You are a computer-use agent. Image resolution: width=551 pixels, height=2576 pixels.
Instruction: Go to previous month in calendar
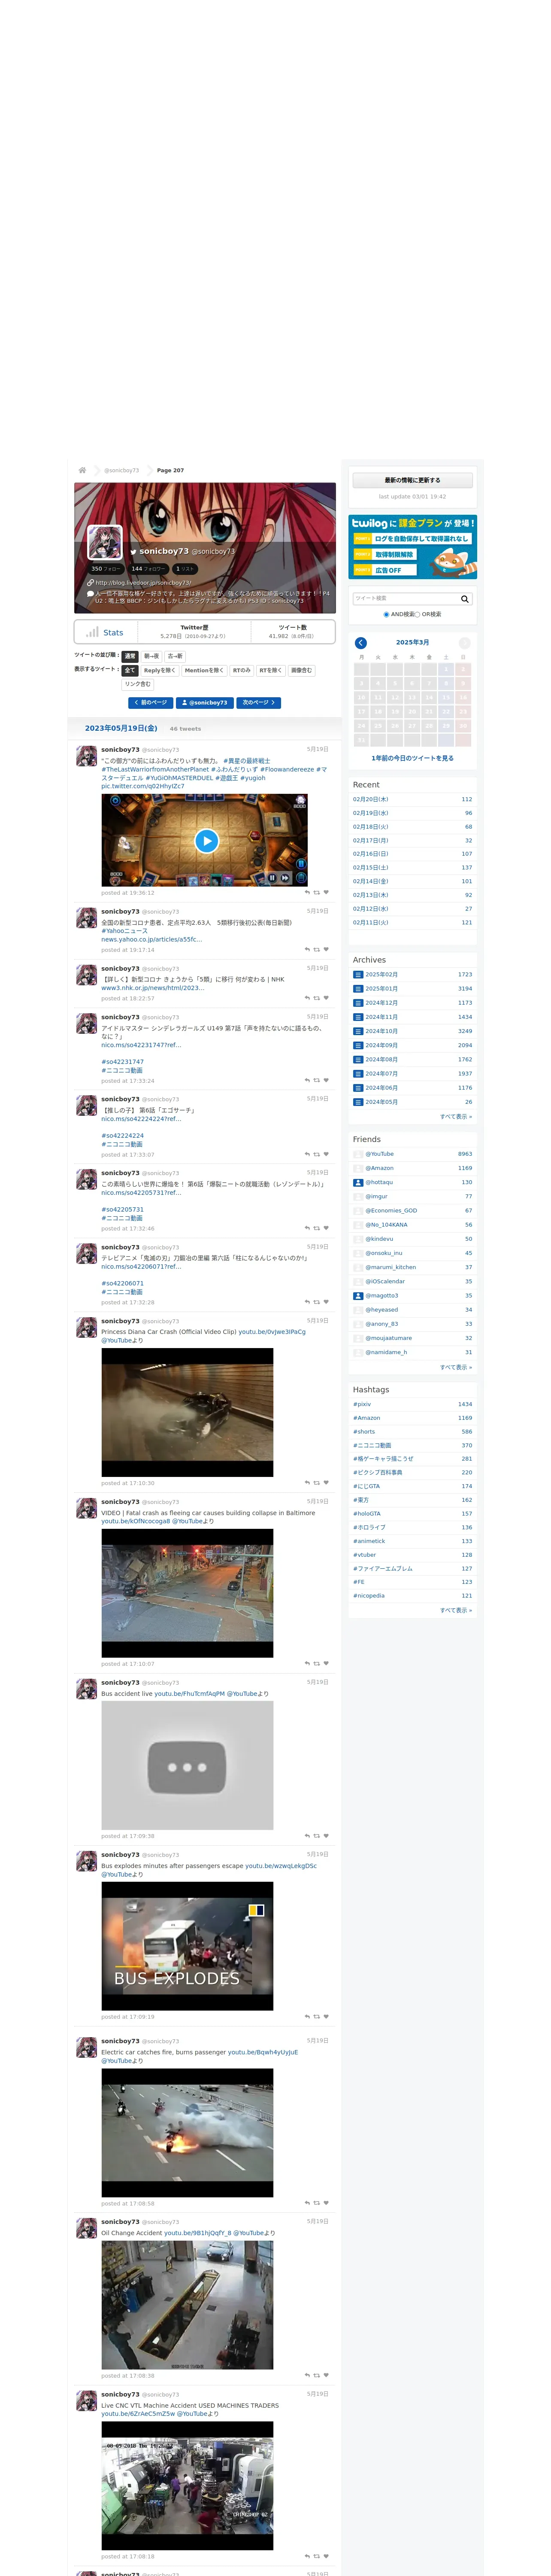click(x=361, y=643)
